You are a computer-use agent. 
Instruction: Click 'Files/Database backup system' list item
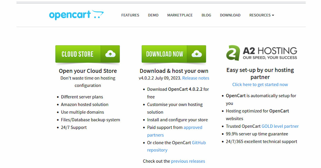[x=90, y=120]
